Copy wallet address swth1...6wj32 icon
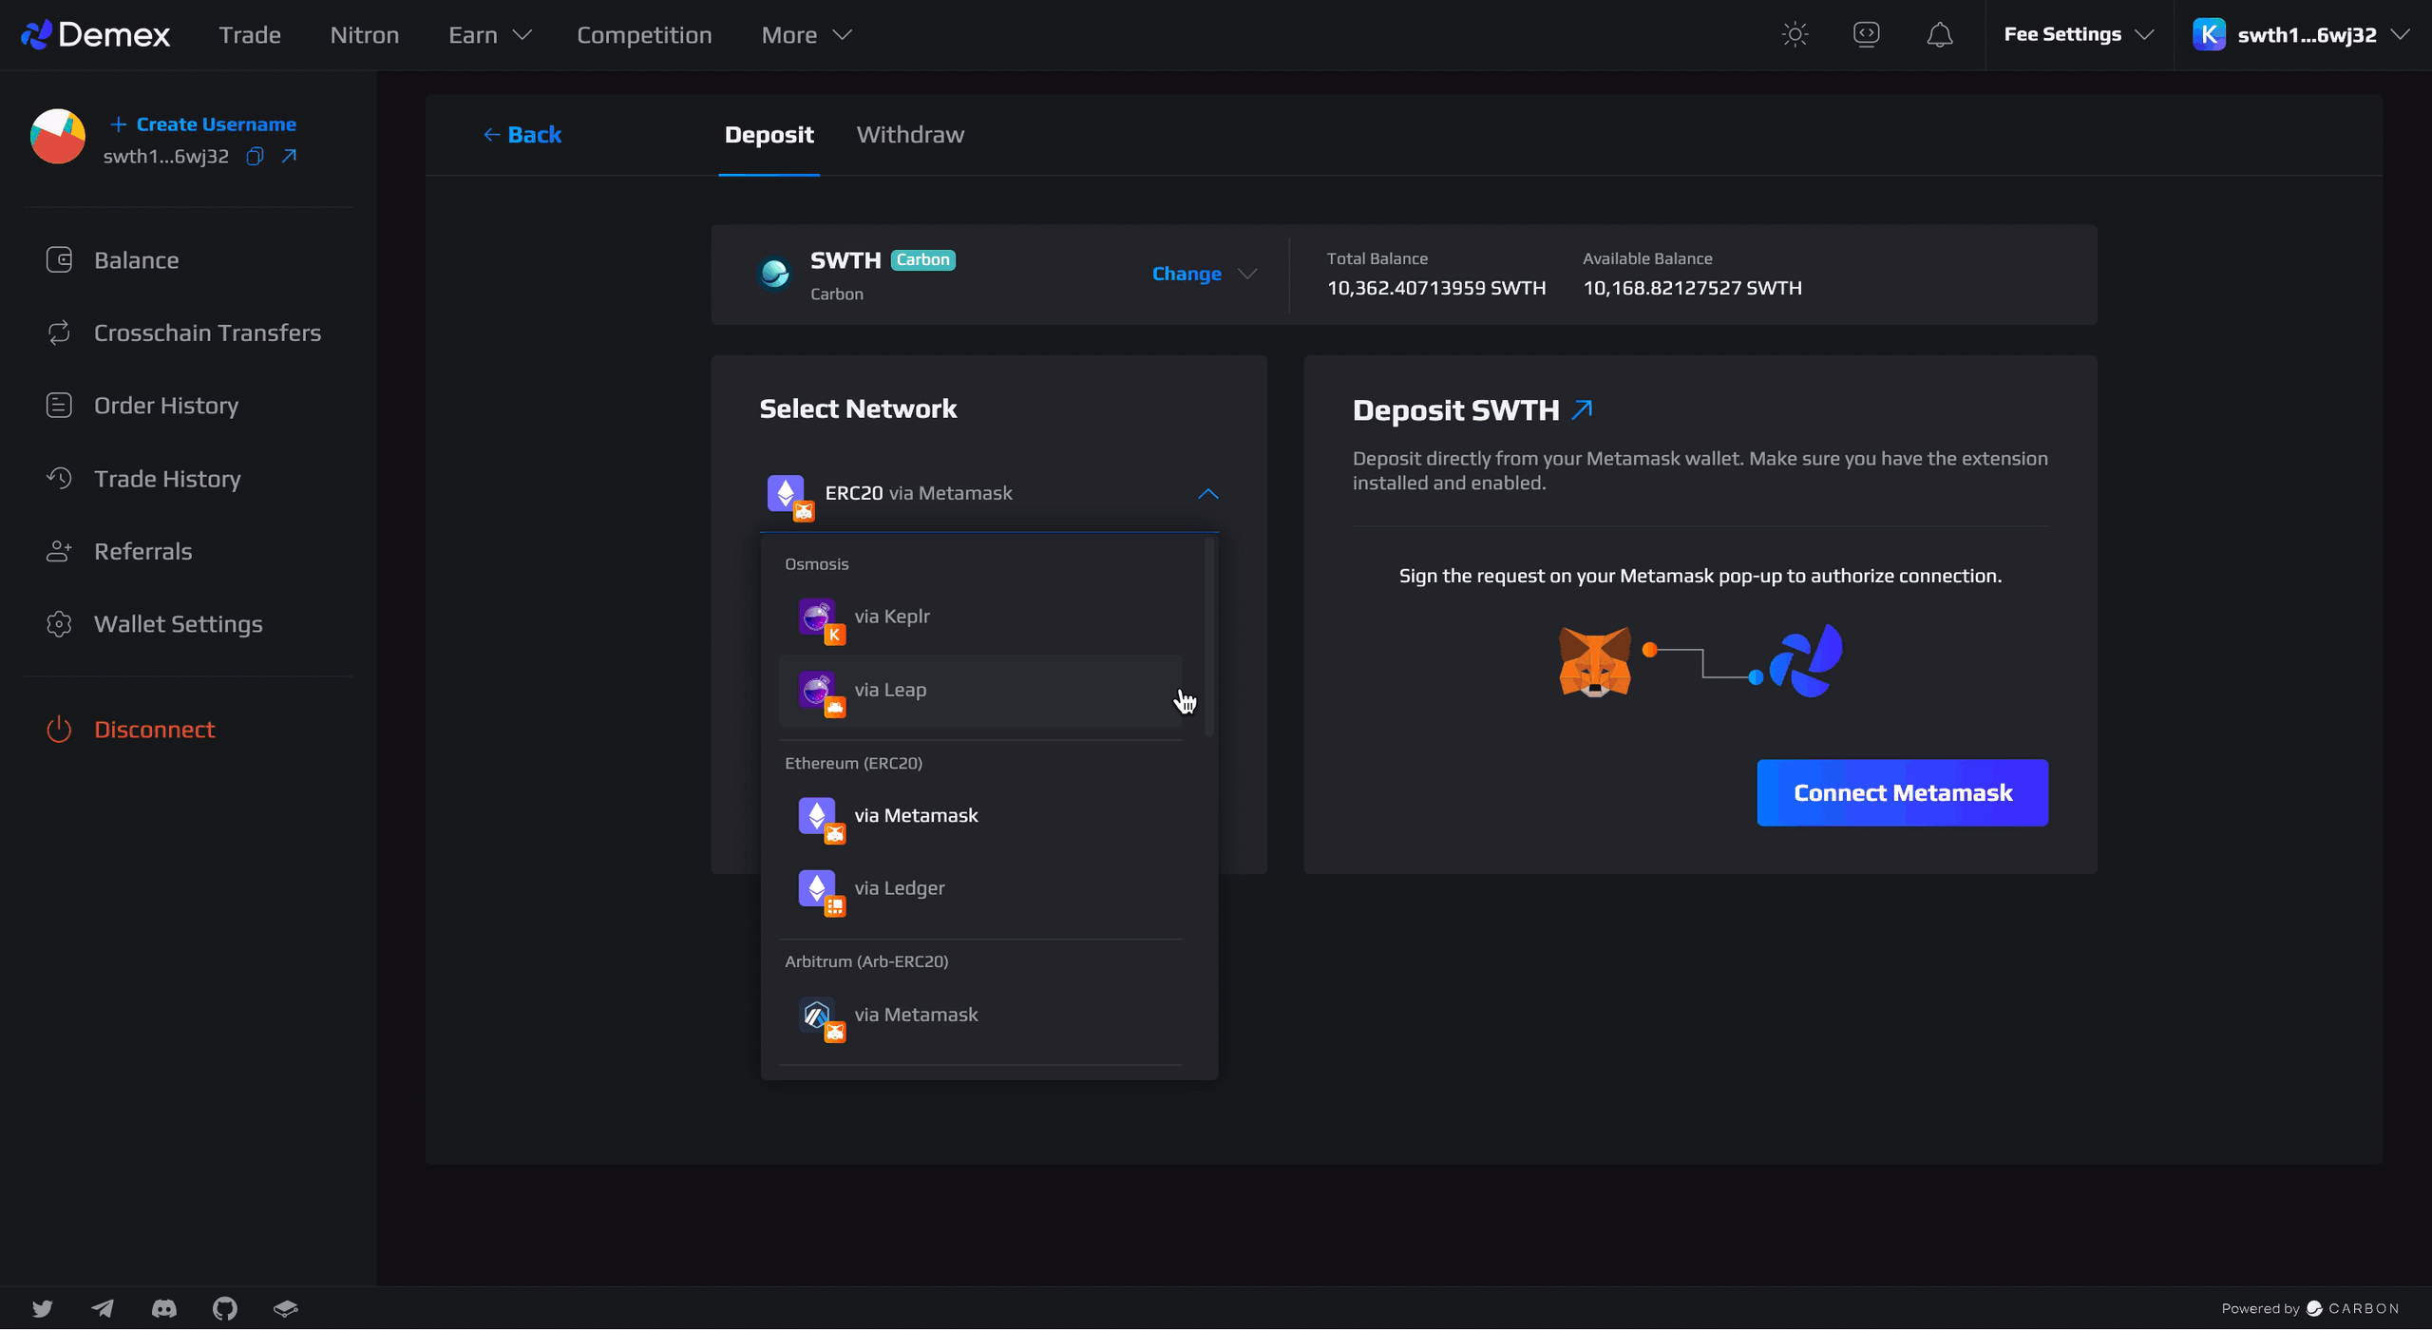 (x=255, y=156)
